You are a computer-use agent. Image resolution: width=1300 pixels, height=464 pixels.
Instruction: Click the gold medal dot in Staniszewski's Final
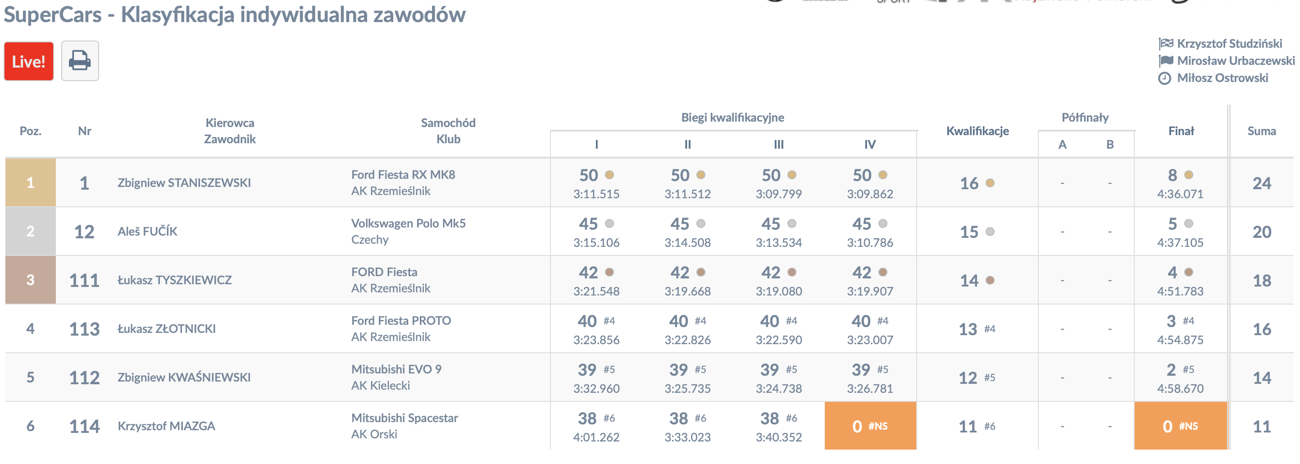(x=1188, y=175)
